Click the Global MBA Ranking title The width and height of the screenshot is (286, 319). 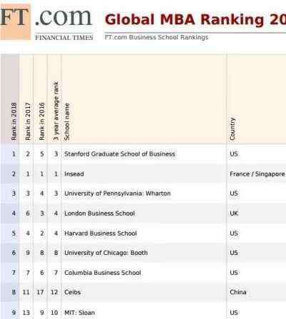tap(195, 19)
